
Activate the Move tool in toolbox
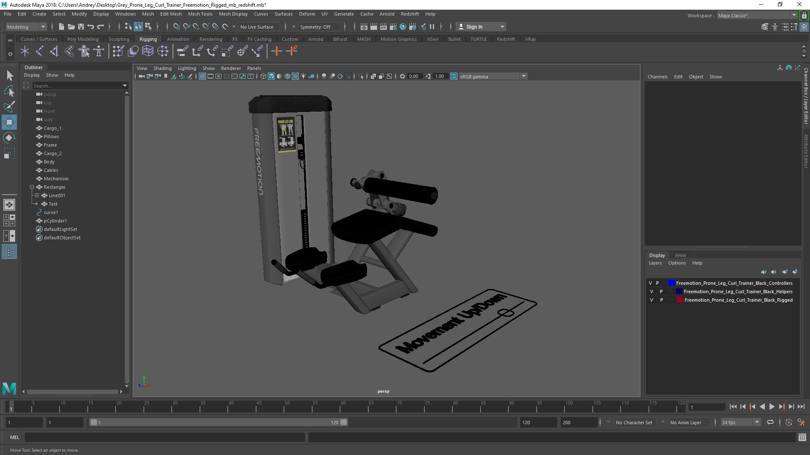9,122
